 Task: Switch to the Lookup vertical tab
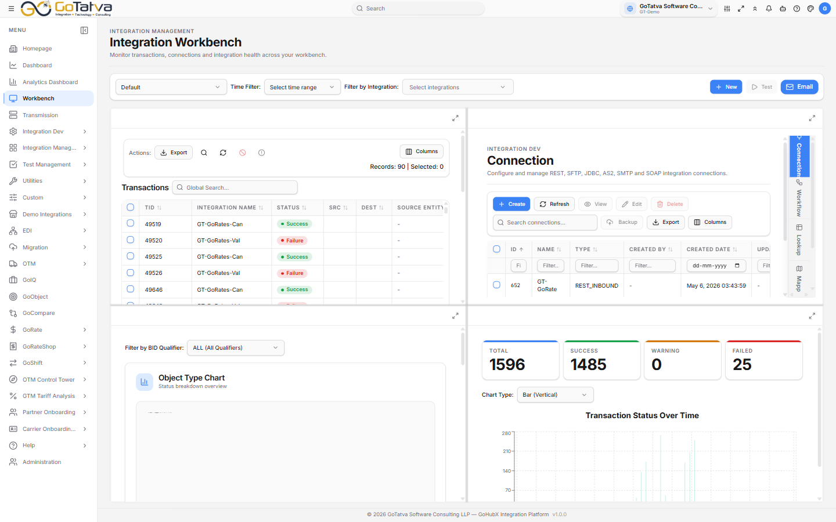pos(799,240)
